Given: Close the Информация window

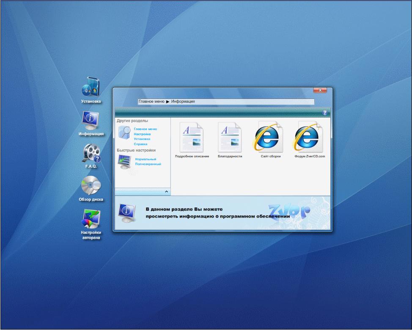Looking at the screenshot, I should tap(320, 90).
